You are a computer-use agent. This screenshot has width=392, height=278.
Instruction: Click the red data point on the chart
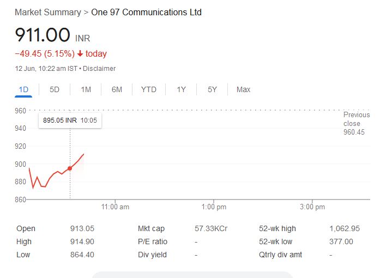click(x=70, y=168)
